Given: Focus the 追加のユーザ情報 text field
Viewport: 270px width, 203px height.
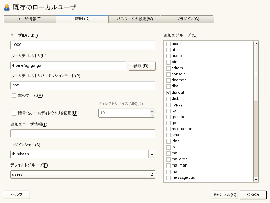Looking at the screenshot, I should [83, 134].
